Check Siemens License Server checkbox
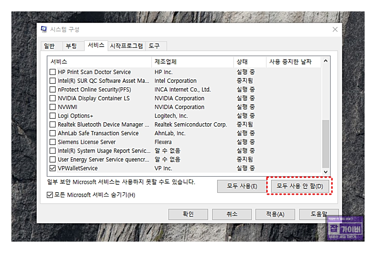Viewport: 376px width, 253px height. click(x=52, y=142)
